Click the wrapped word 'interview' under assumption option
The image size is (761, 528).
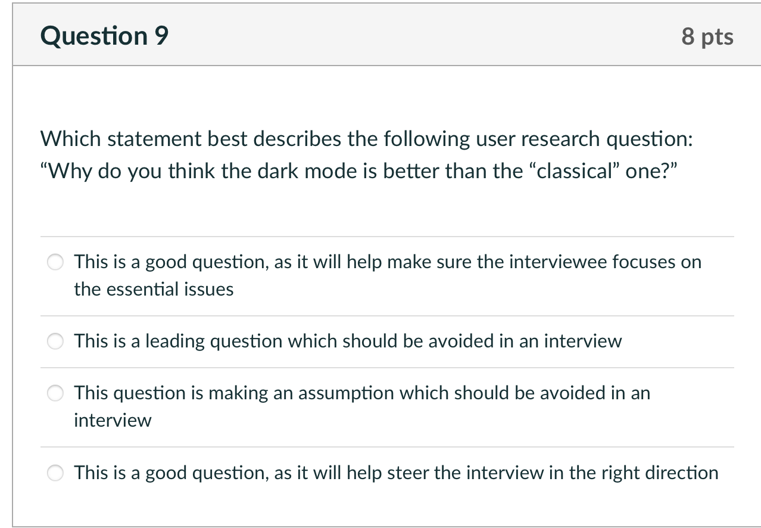[113, 421]
